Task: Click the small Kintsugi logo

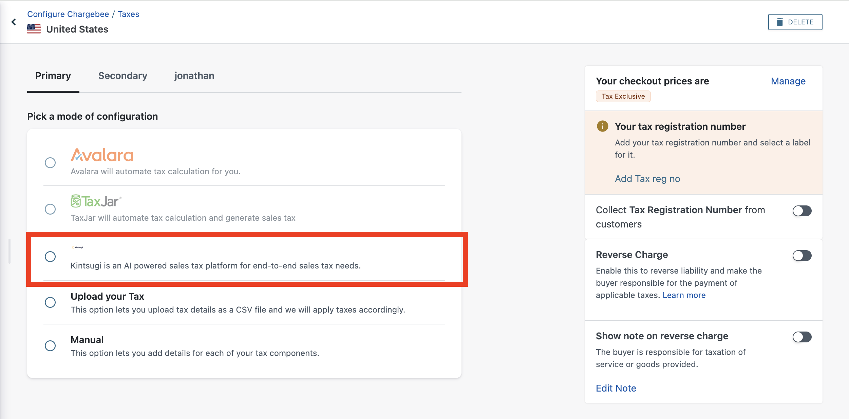Action: click(77, 247)
